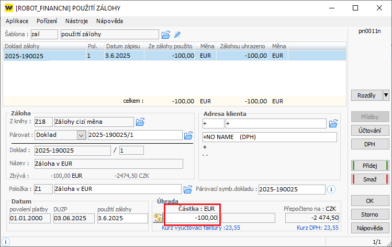Click the currency coins icon beside Částka
This screenshot has width=392, height=247.
(x=158, y=218)
